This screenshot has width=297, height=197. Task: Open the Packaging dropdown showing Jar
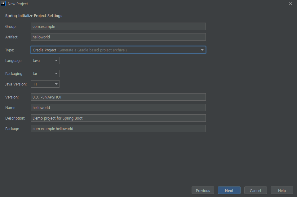[45, 74]
